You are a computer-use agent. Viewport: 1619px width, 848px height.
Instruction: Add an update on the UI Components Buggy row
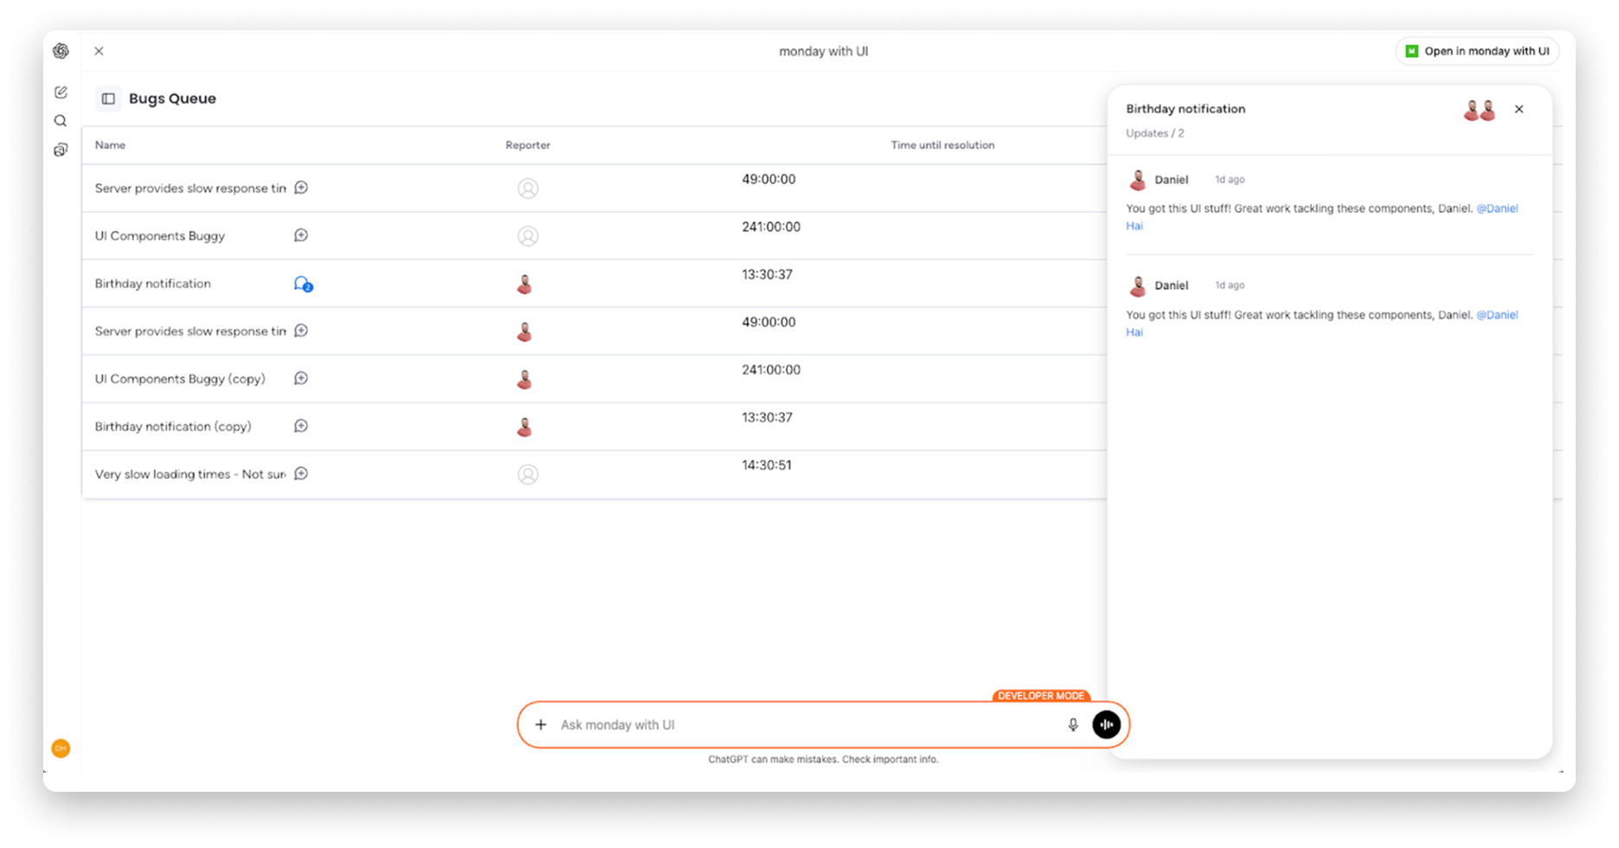tap(301, 235)
